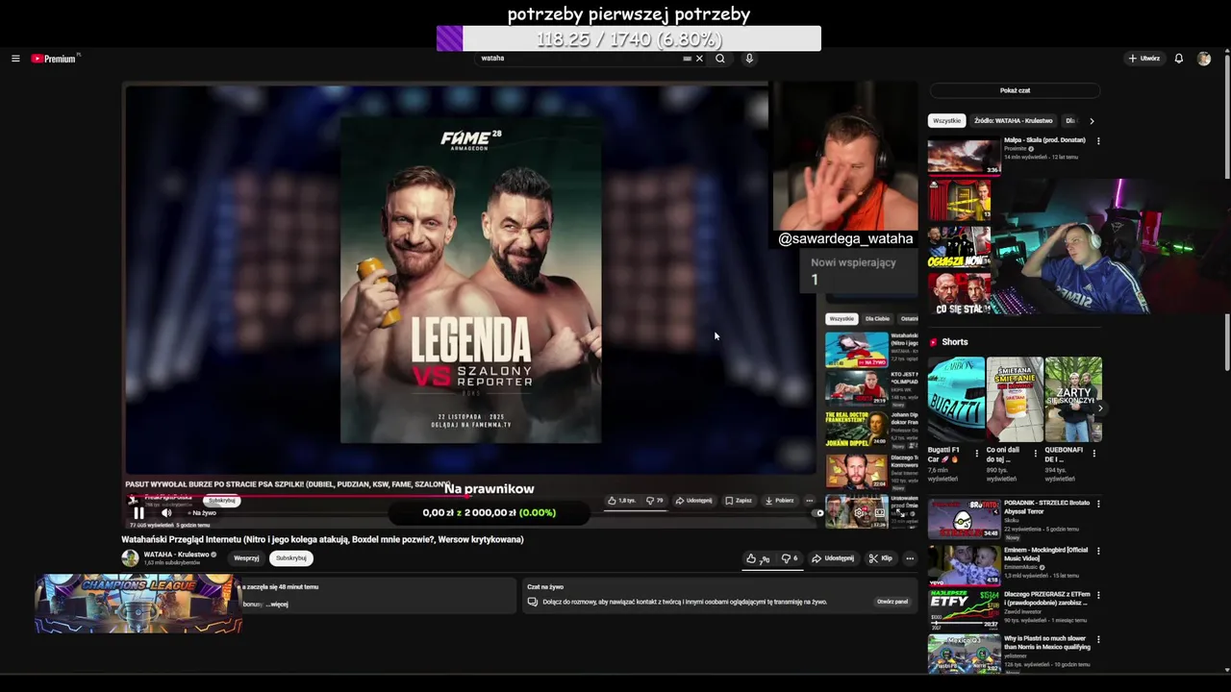Subscribe to WATAHA - Krulestwo channel
Image resolution: width=1231 pixels, height=692 pixels.
click(290, 558)
